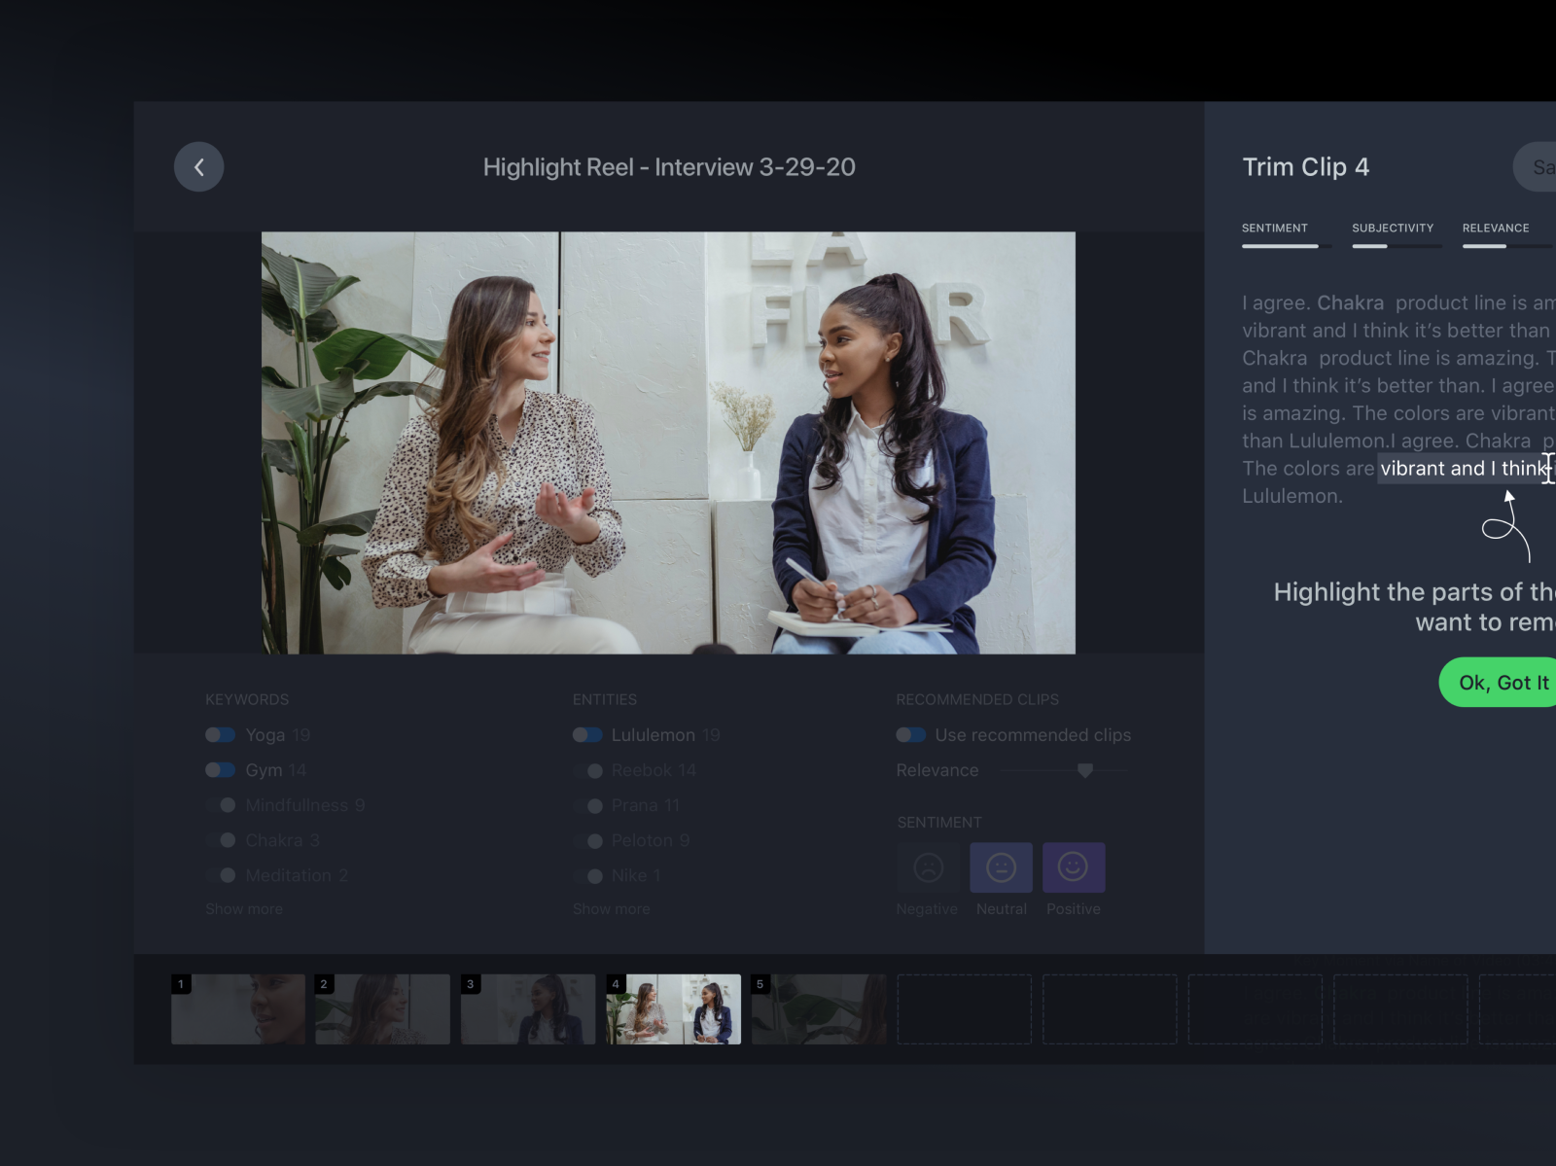1556x1166 pixels.
Task: Select clip 5 thumbnail in the timeline
Action: 818,1008
